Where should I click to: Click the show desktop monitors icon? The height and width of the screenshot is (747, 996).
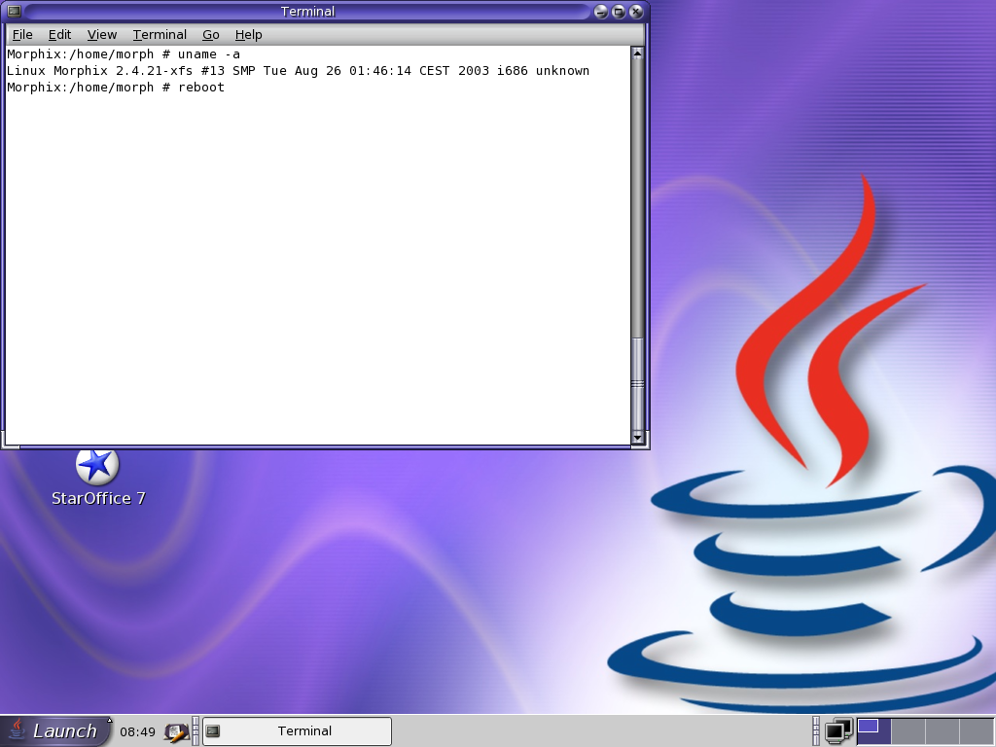pyautogui.click(x=838, y=731)
